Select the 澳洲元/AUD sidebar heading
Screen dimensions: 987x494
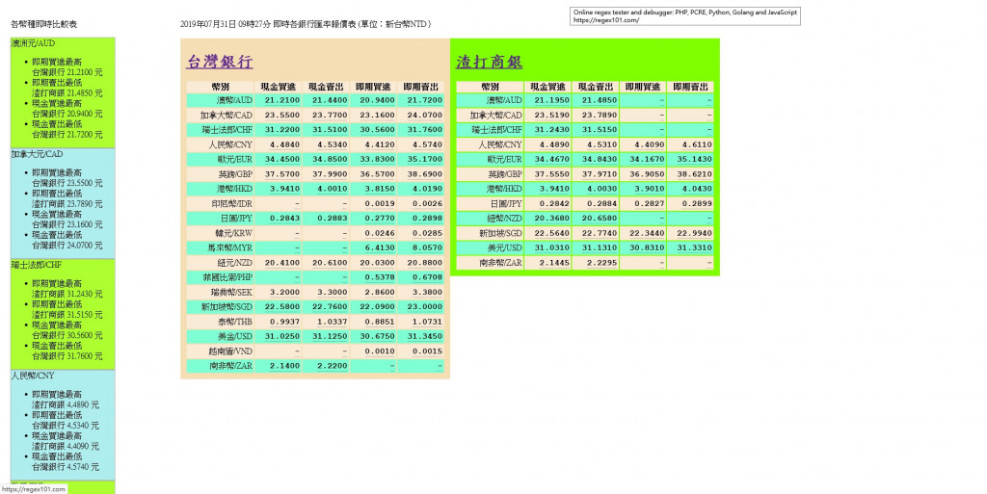(33, 43)
